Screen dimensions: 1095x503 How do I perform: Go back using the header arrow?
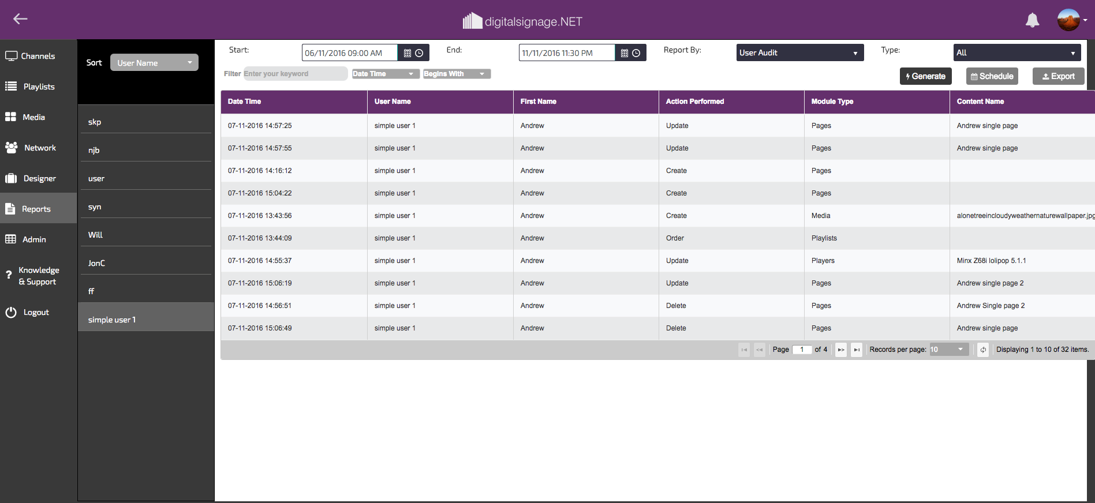point(20,19)
